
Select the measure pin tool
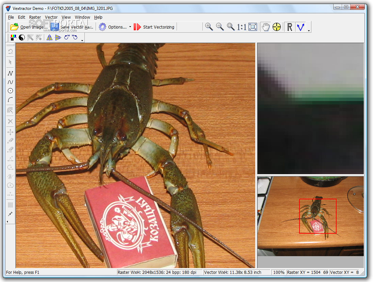10,214
